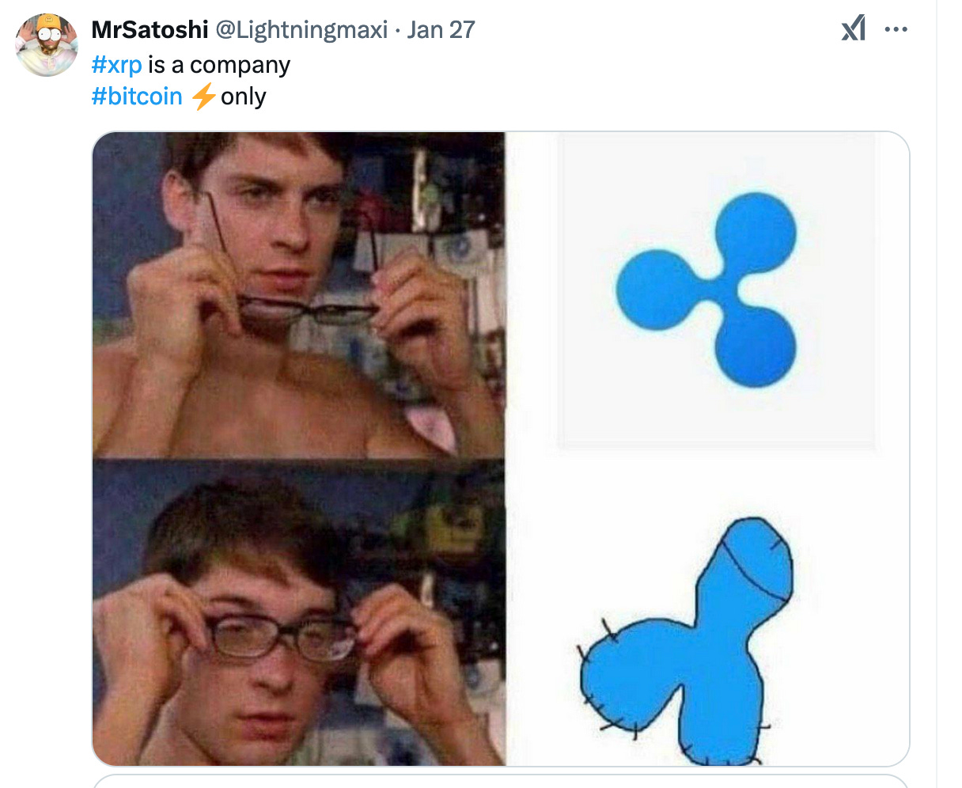The width and height of the screenshot is (962, 788).
Task: Follow the #xrp hashtag link
Action: [x=117, y=65]
